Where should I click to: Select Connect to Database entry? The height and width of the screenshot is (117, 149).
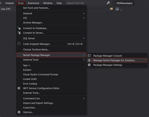click(x=51, y=28)
